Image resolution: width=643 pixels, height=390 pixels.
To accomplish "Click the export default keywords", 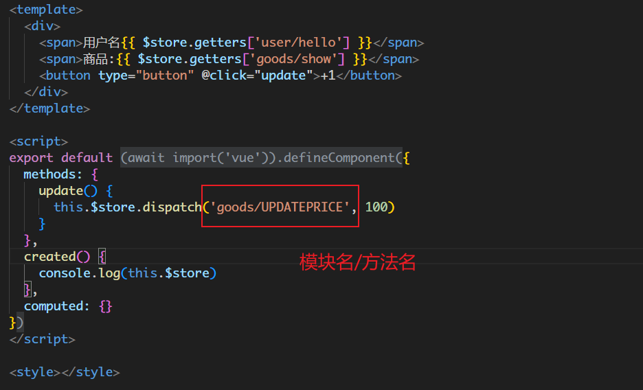I will 60,157.
